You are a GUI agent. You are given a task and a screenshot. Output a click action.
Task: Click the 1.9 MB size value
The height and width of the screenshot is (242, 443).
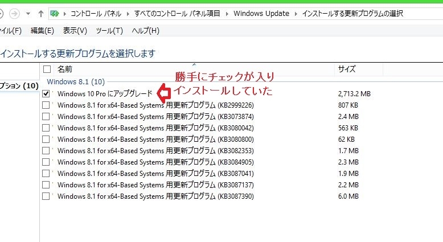[348, 173]
